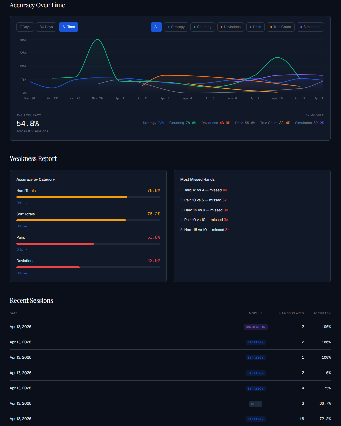This screenshot has height=426, width=341.
Task: Select missed hand Hard 16 vs 9
Action: click(204, 210)
